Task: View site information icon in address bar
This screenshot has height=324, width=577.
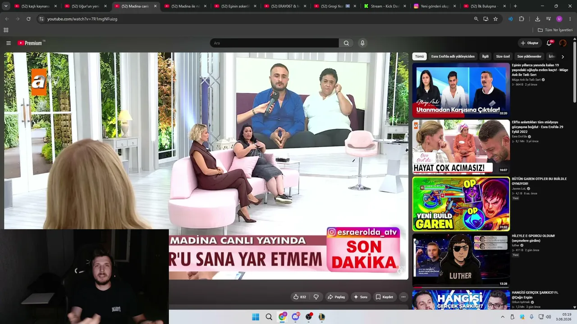Action: (x=41, y=19)
